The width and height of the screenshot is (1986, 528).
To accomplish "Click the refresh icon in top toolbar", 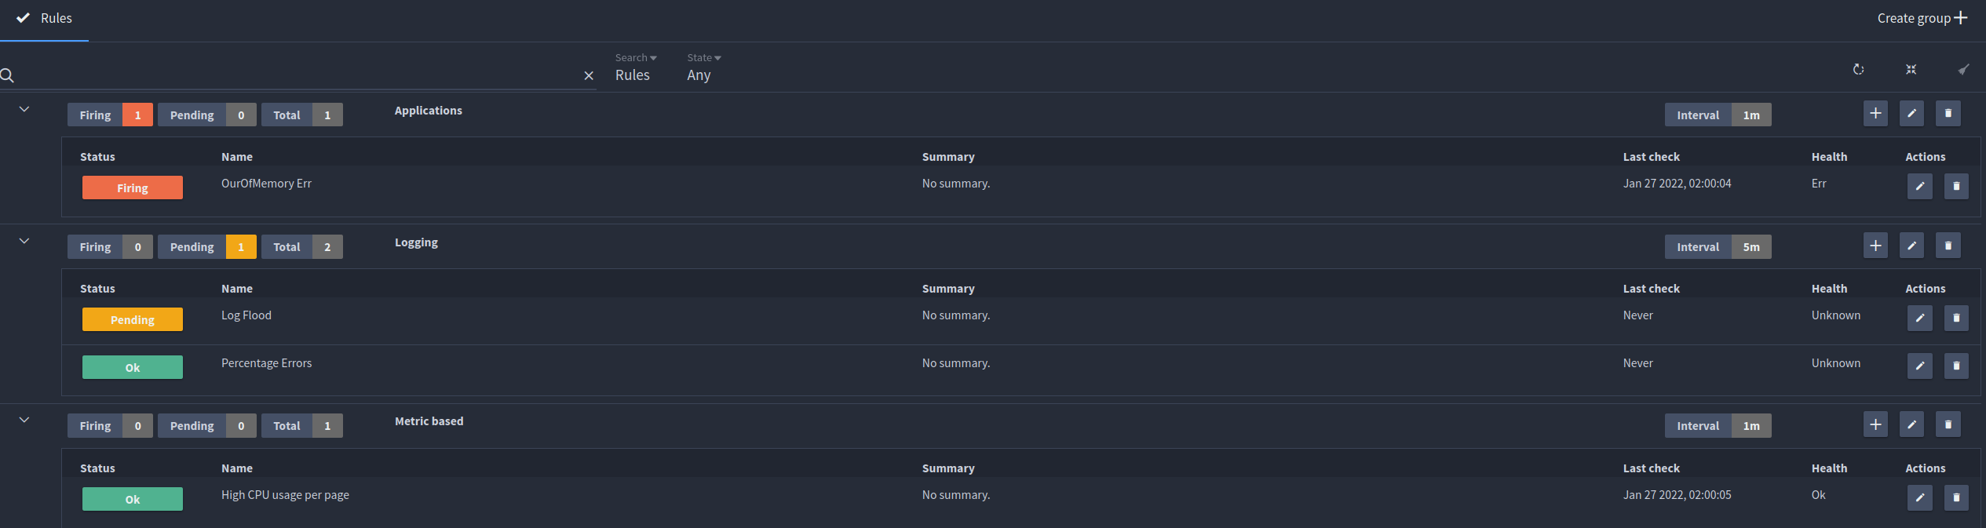I will 1858,70.
